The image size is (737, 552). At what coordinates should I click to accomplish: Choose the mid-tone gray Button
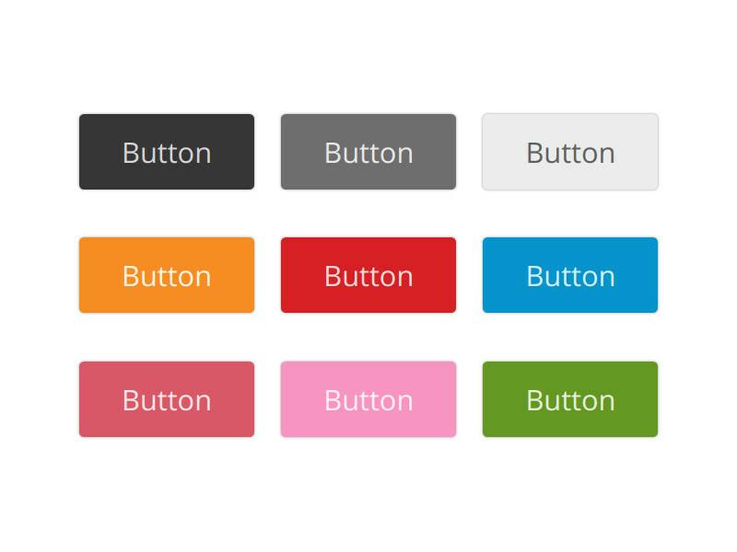(x=368, y=152)
